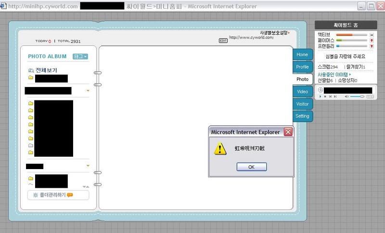Click the up arrow icon next to 페이머스
385x233 pixels.
(372, 40)
